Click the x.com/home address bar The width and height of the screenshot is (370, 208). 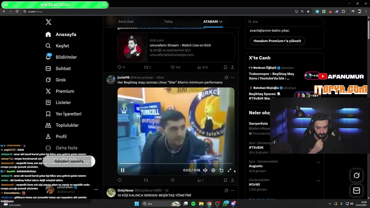tap(35, 12)
